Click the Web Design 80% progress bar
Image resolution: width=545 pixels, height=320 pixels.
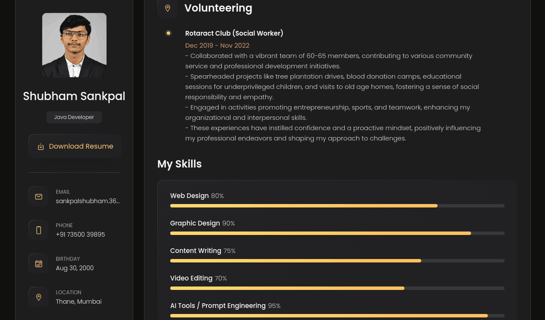(x=337, y=206)
